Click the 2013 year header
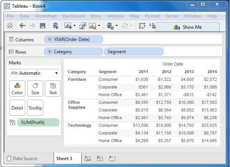Image resolution: width=230 pixels, height=167 pixels. [x=189, y=72]
